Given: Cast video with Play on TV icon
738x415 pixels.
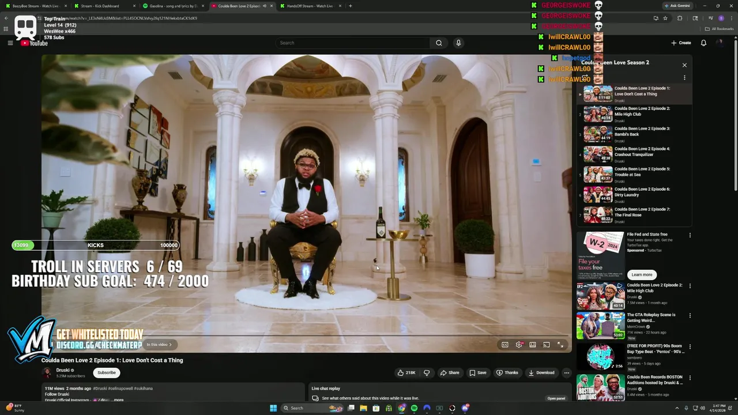Looking at the screenshot, I should [x=547, y=345].
